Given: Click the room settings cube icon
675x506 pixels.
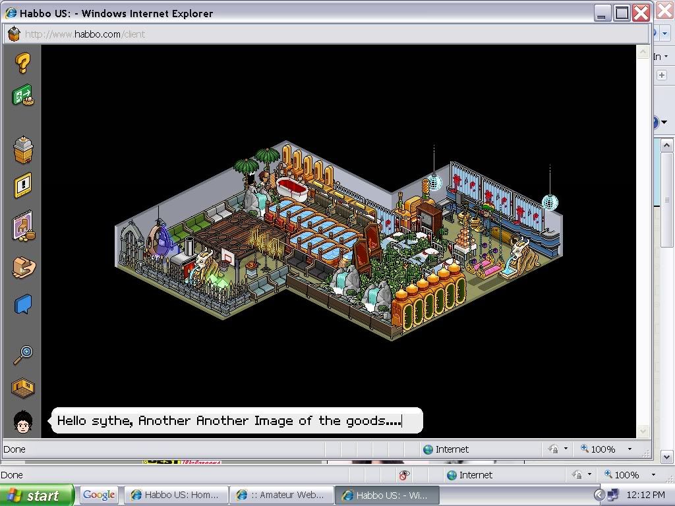Looking at the screenshot, I should coord(23,387).
